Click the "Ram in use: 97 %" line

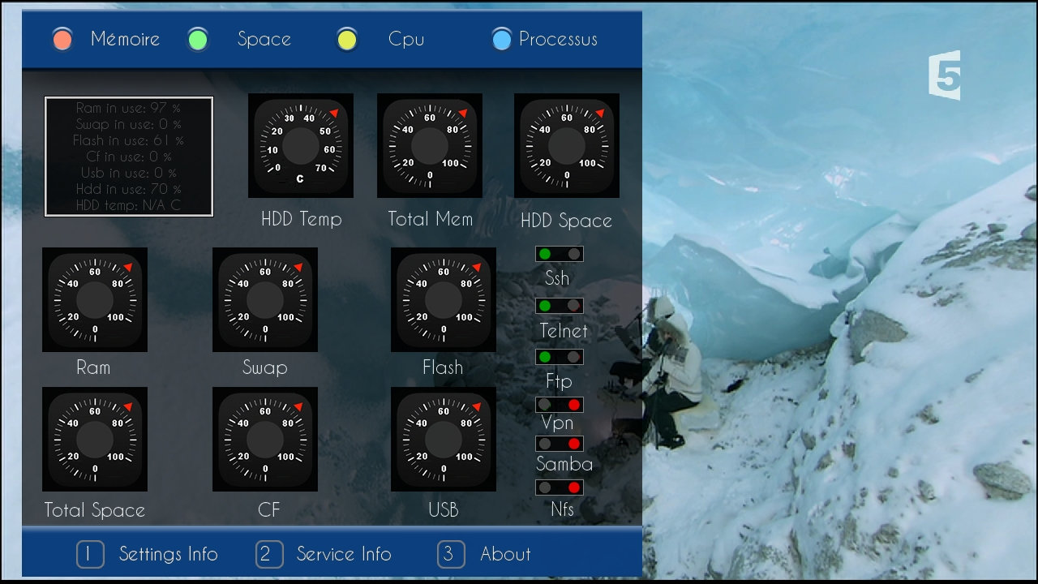point(129,108)
